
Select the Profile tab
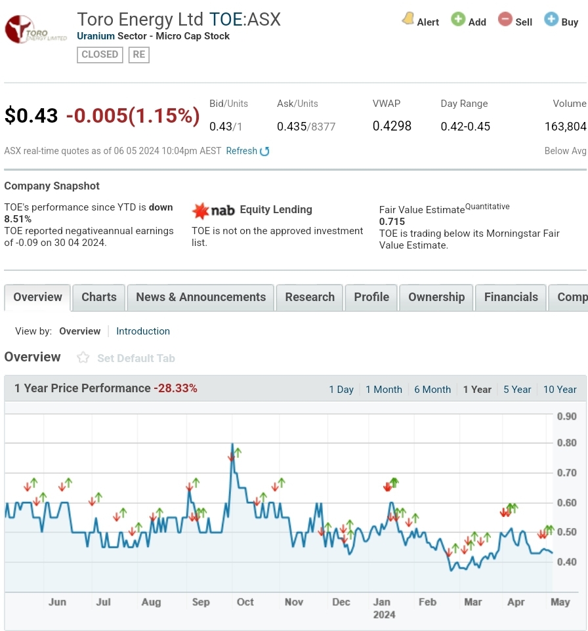pyautogui.click(x=371, y=297)
